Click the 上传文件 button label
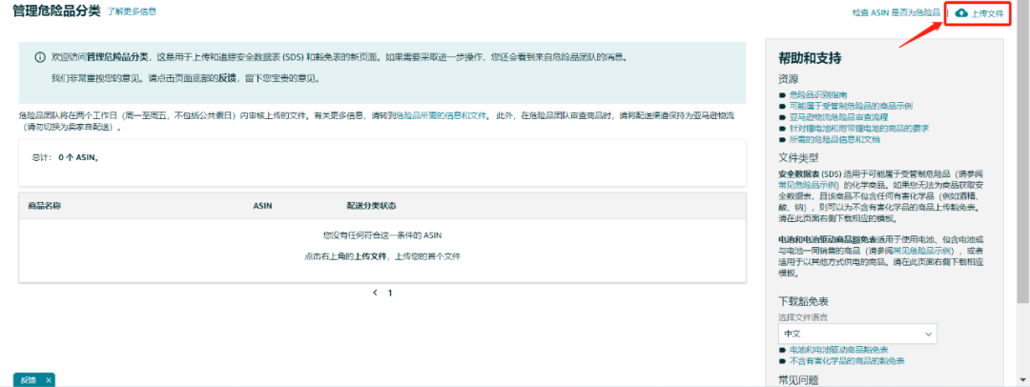The height and width of the screenshot is (387, 1030). click(987, 12)
